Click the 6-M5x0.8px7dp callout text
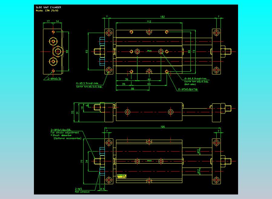 point(188,89)
